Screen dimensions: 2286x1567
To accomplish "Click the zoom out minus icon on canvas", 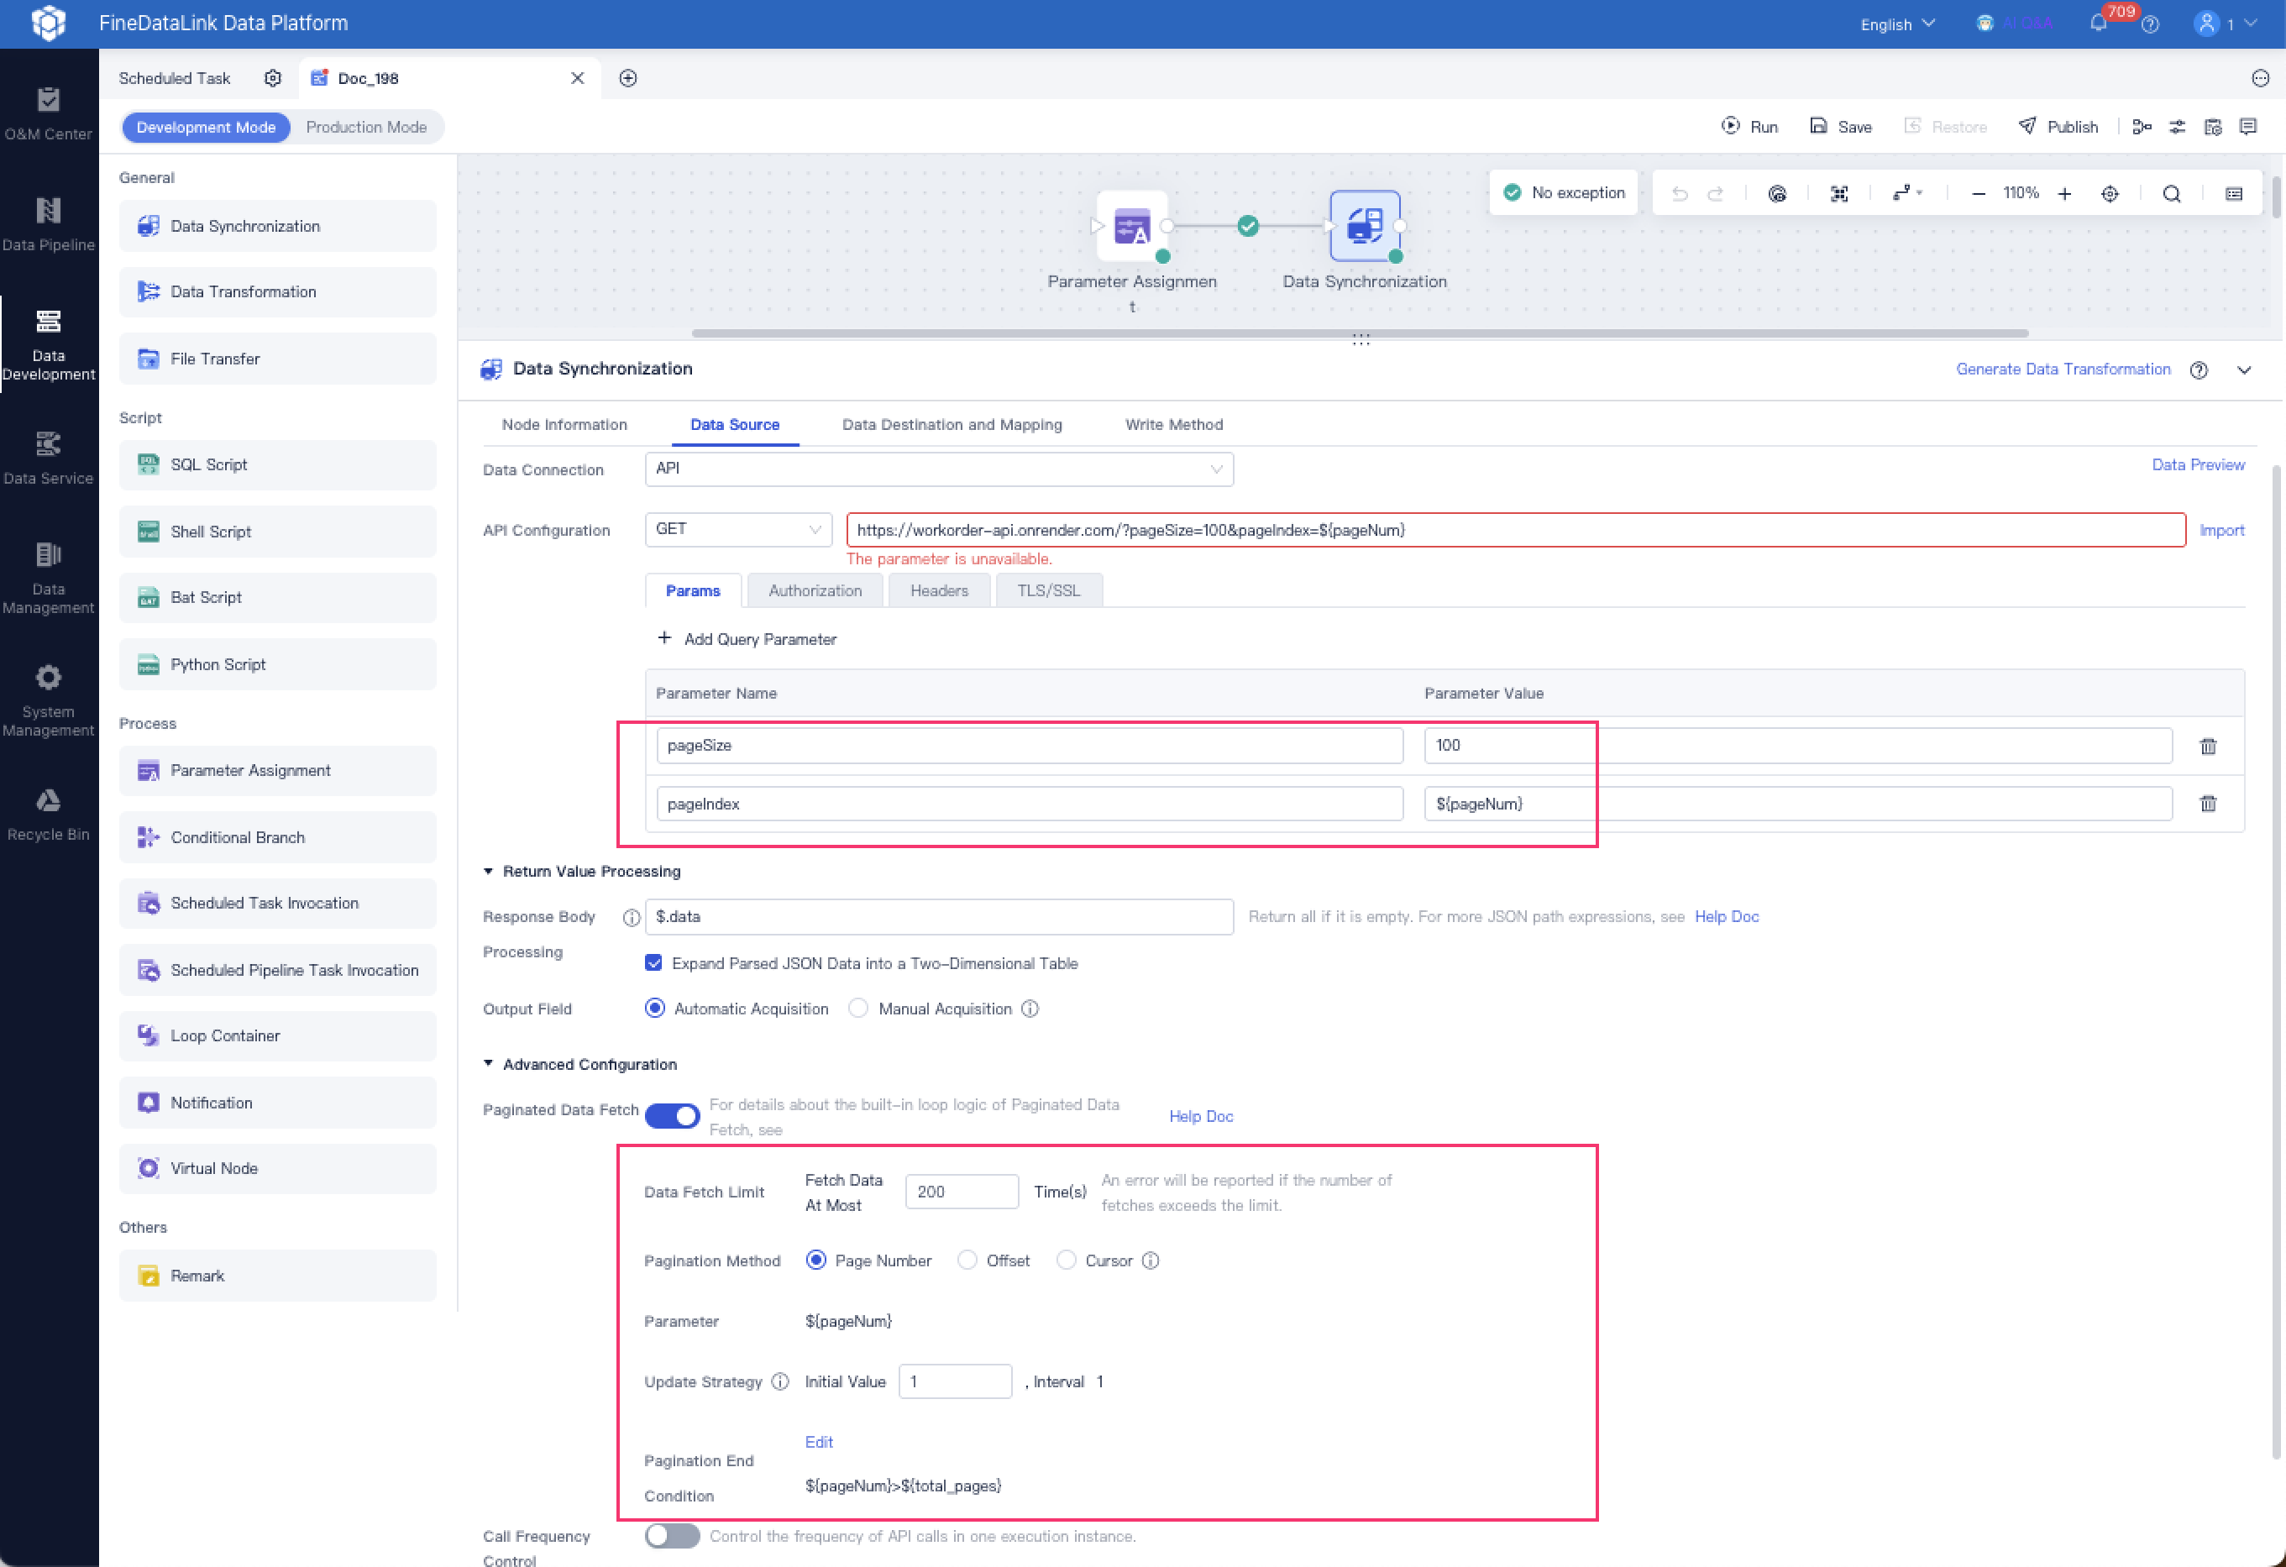I will pos(1978,194).
